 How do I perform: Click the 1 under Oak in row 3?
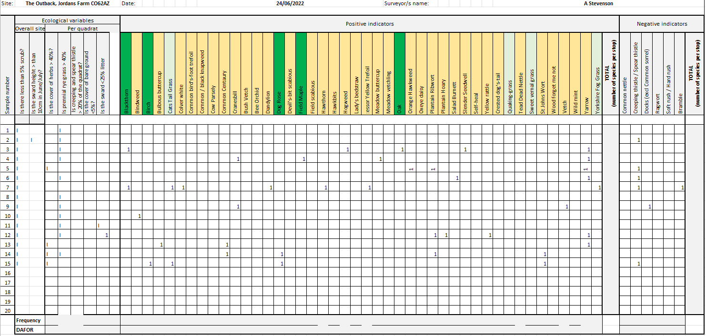403,149
